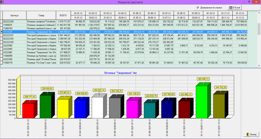Click the Товар column header
261x139 pixels.
tap(41, 16)
